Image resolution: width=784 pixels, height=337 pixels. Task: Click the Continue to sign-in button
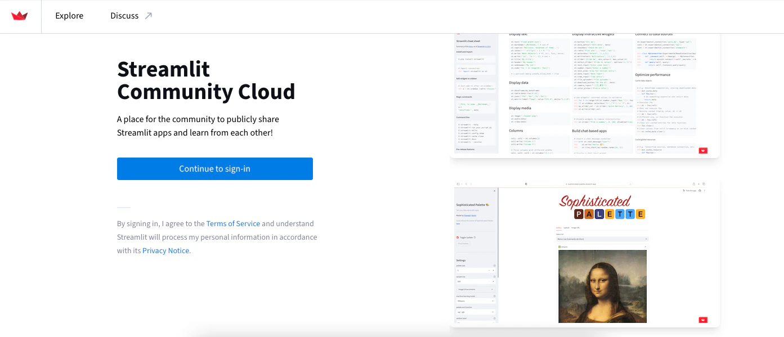point(215,169)
